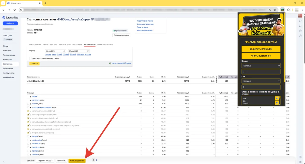Go back using the browser back arrow

tap(4, 10)
